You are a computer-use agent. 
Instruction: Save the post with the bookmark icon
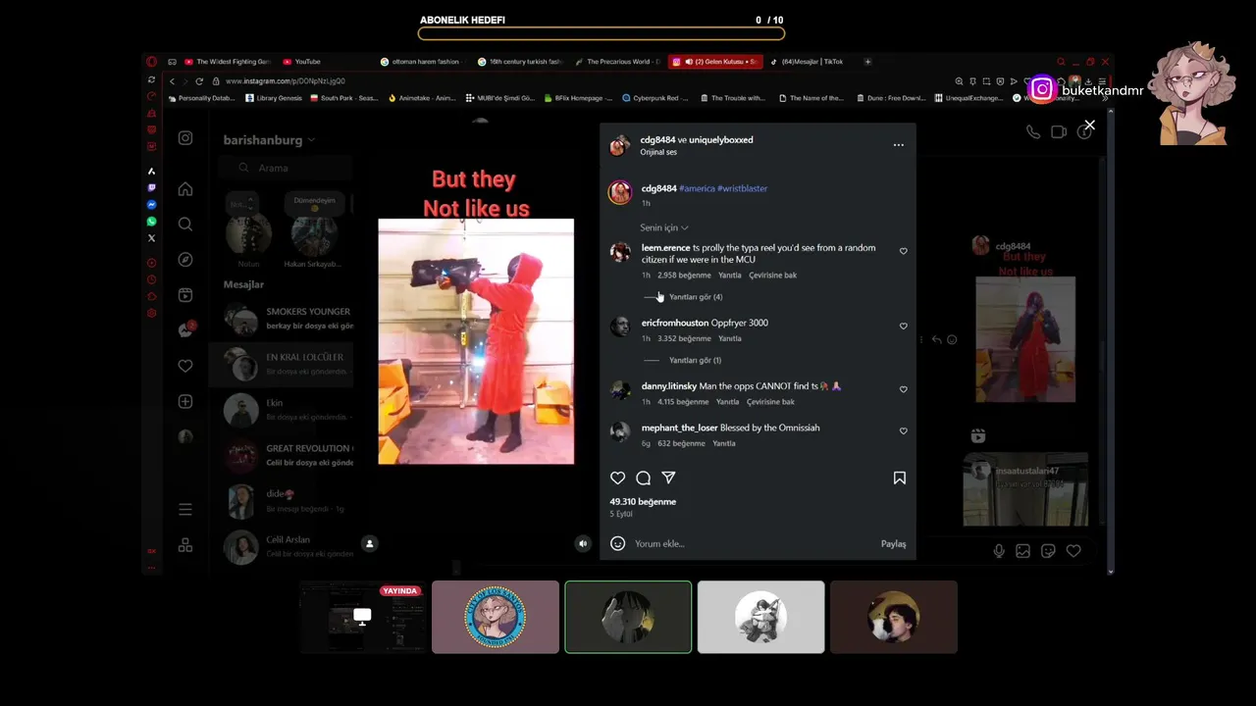click(x=899, y=478)
